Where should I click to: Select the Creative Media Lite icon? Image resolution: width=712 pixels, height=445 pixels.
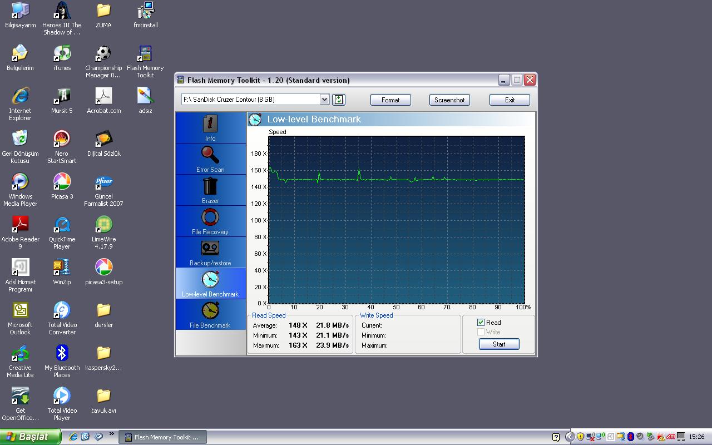[x=20, y=361]
